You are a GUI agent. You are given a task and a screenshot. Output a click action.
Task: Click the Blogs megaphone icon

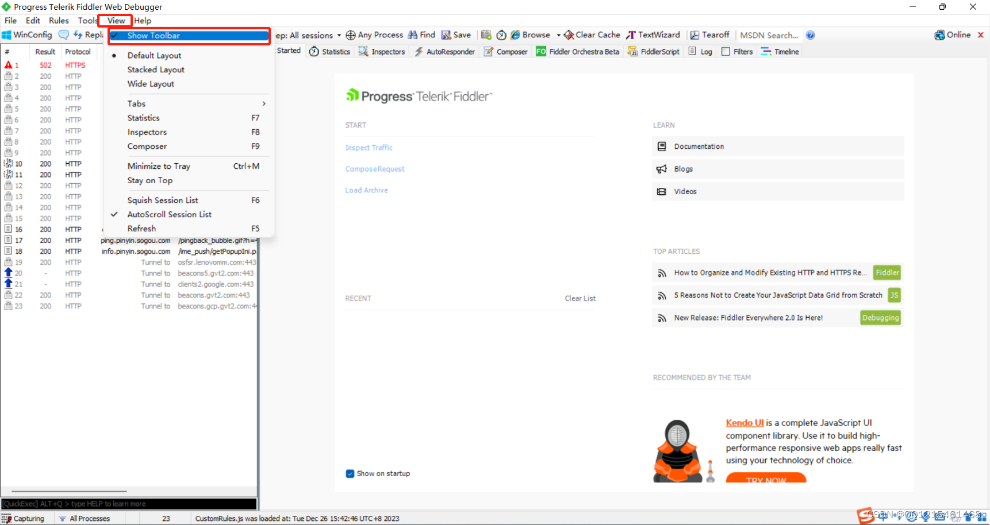pyautogui.click(x=662, y=169)
